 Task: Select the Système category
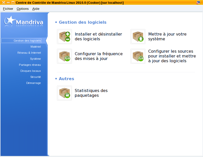35,59
